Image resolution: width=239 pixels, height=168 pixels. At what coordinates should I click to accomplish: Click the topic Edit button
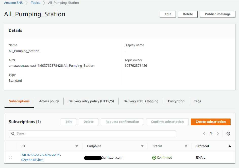pyautogui.click(x=168, y=14)
